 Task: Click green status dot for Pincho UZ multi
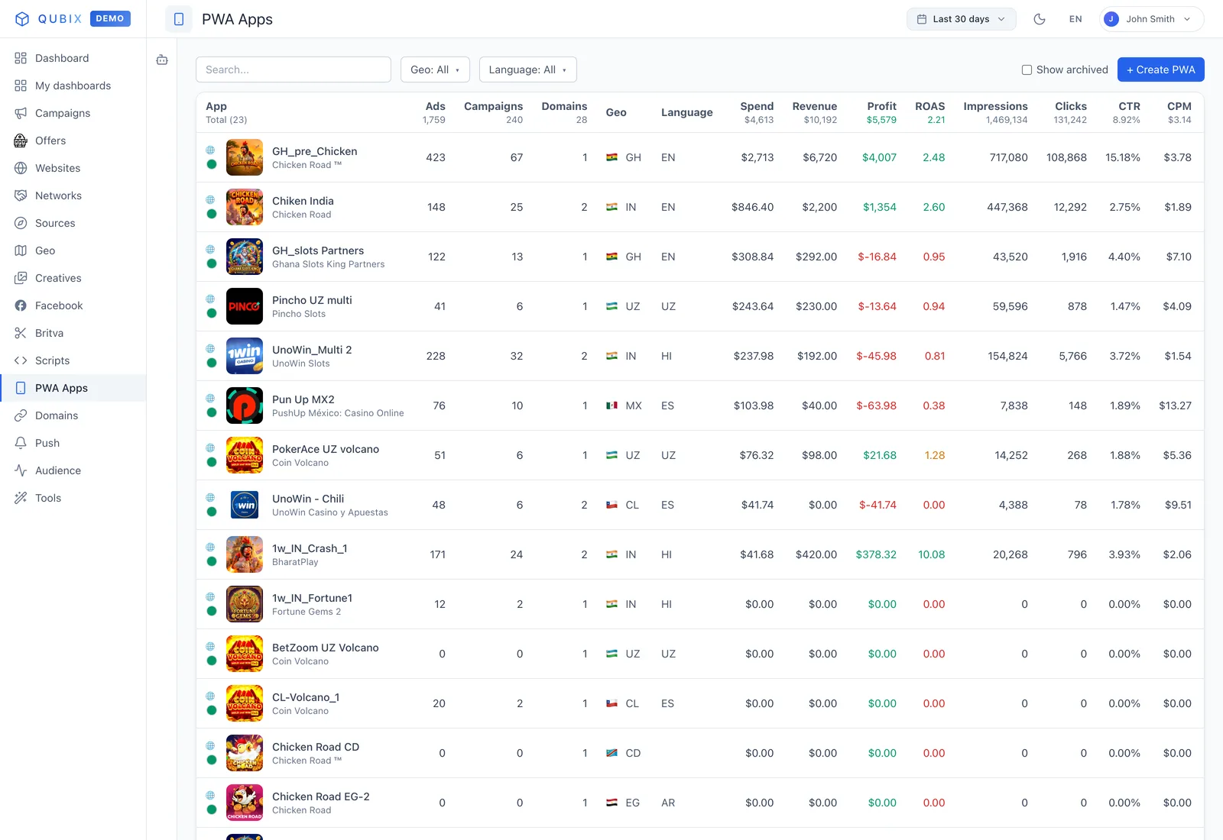[212, 313]
